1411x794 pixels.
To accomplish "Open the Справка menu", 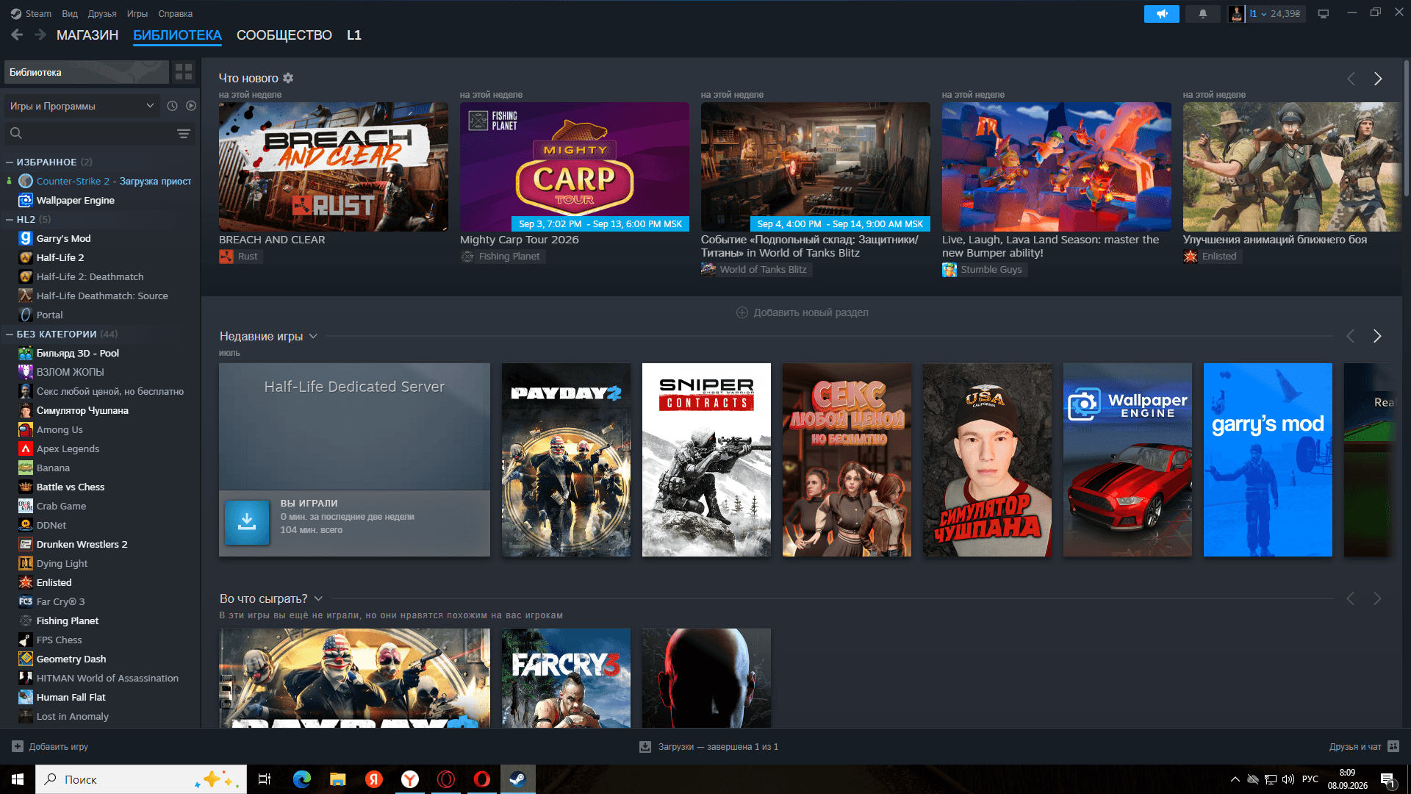I will tap(176, 14).
